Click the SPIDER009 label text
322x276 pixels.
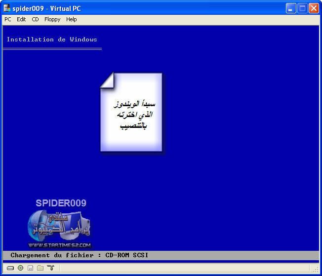(x=61, y=203)
